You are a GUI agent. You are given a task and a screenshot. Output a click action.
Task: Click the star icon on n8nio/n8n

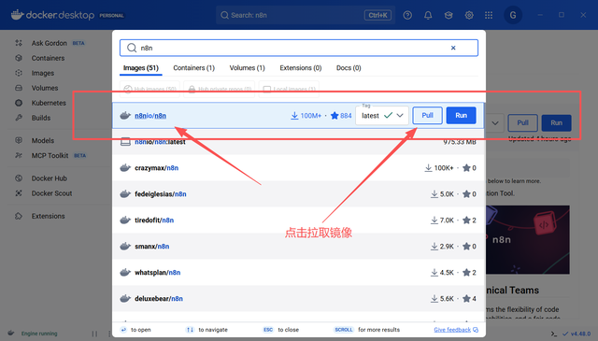tap(335, 116)
